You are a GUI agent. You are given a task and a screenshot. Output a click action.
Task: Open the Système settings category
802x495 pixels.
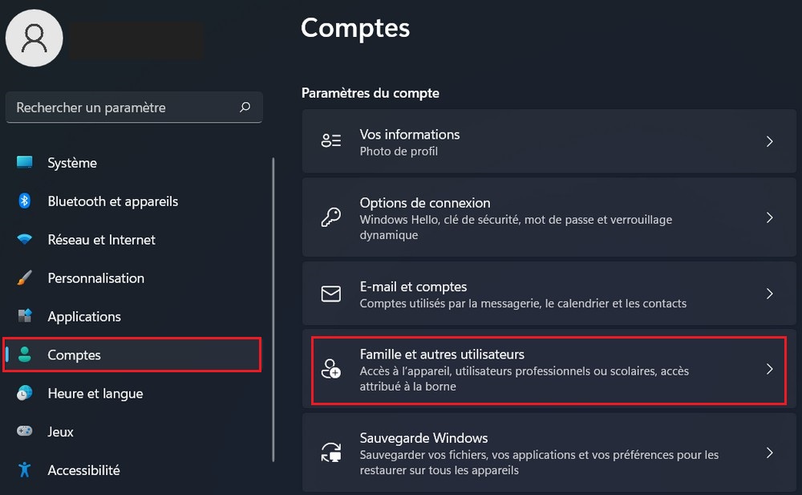[72, 163]
